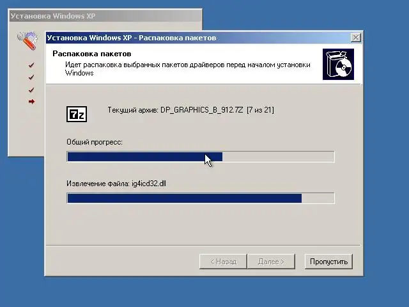Click the background Установка Windows XP title bar
The height and width of the screenshot is (307, 409).
[105, 16]
